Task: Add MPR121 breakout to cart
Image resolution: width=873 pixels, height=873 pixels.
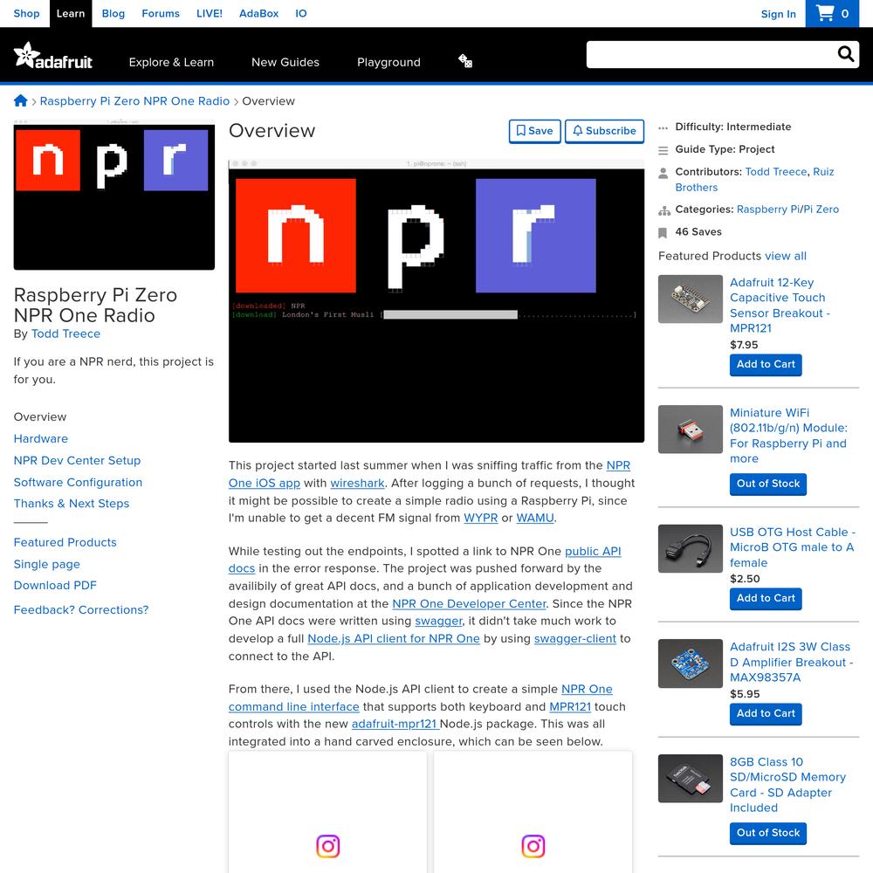Action: point(766,365)
